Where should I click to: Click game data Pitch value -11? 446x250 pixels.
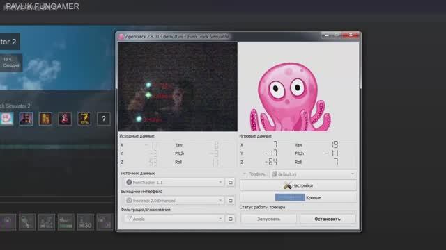coord(332,153)
